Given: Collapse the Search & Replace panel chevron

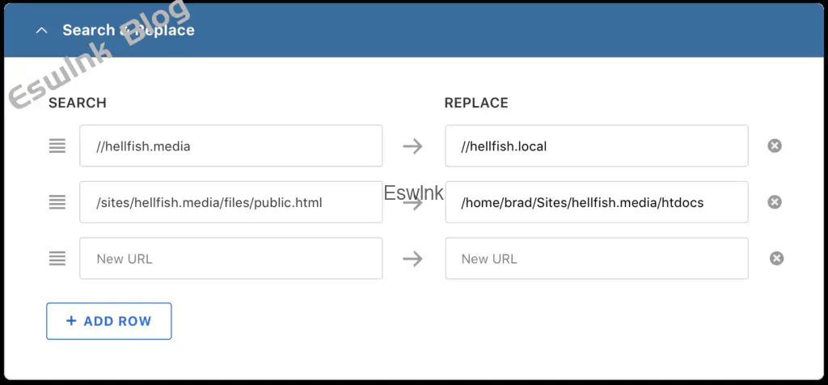Looking at the screenshot, I should [40, 31].
